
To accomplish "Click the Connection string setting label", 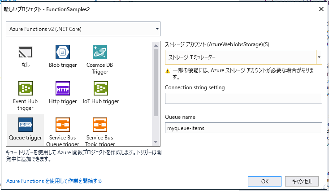I will click(195, 87).
